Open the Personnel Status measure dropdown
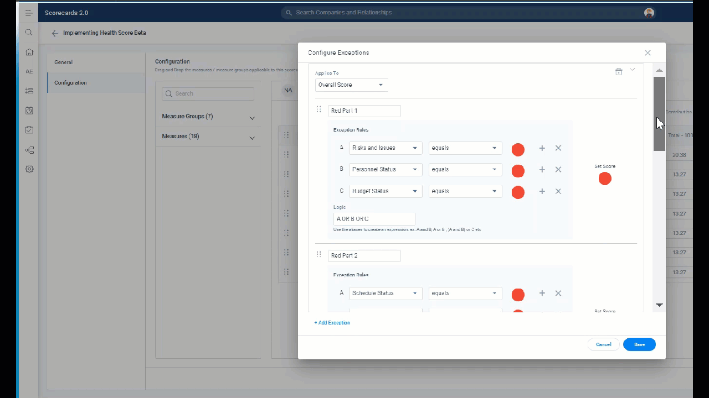 [x=386, y=170]
